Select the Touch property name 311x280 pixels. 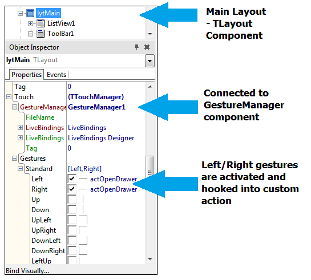click(24, 97)
